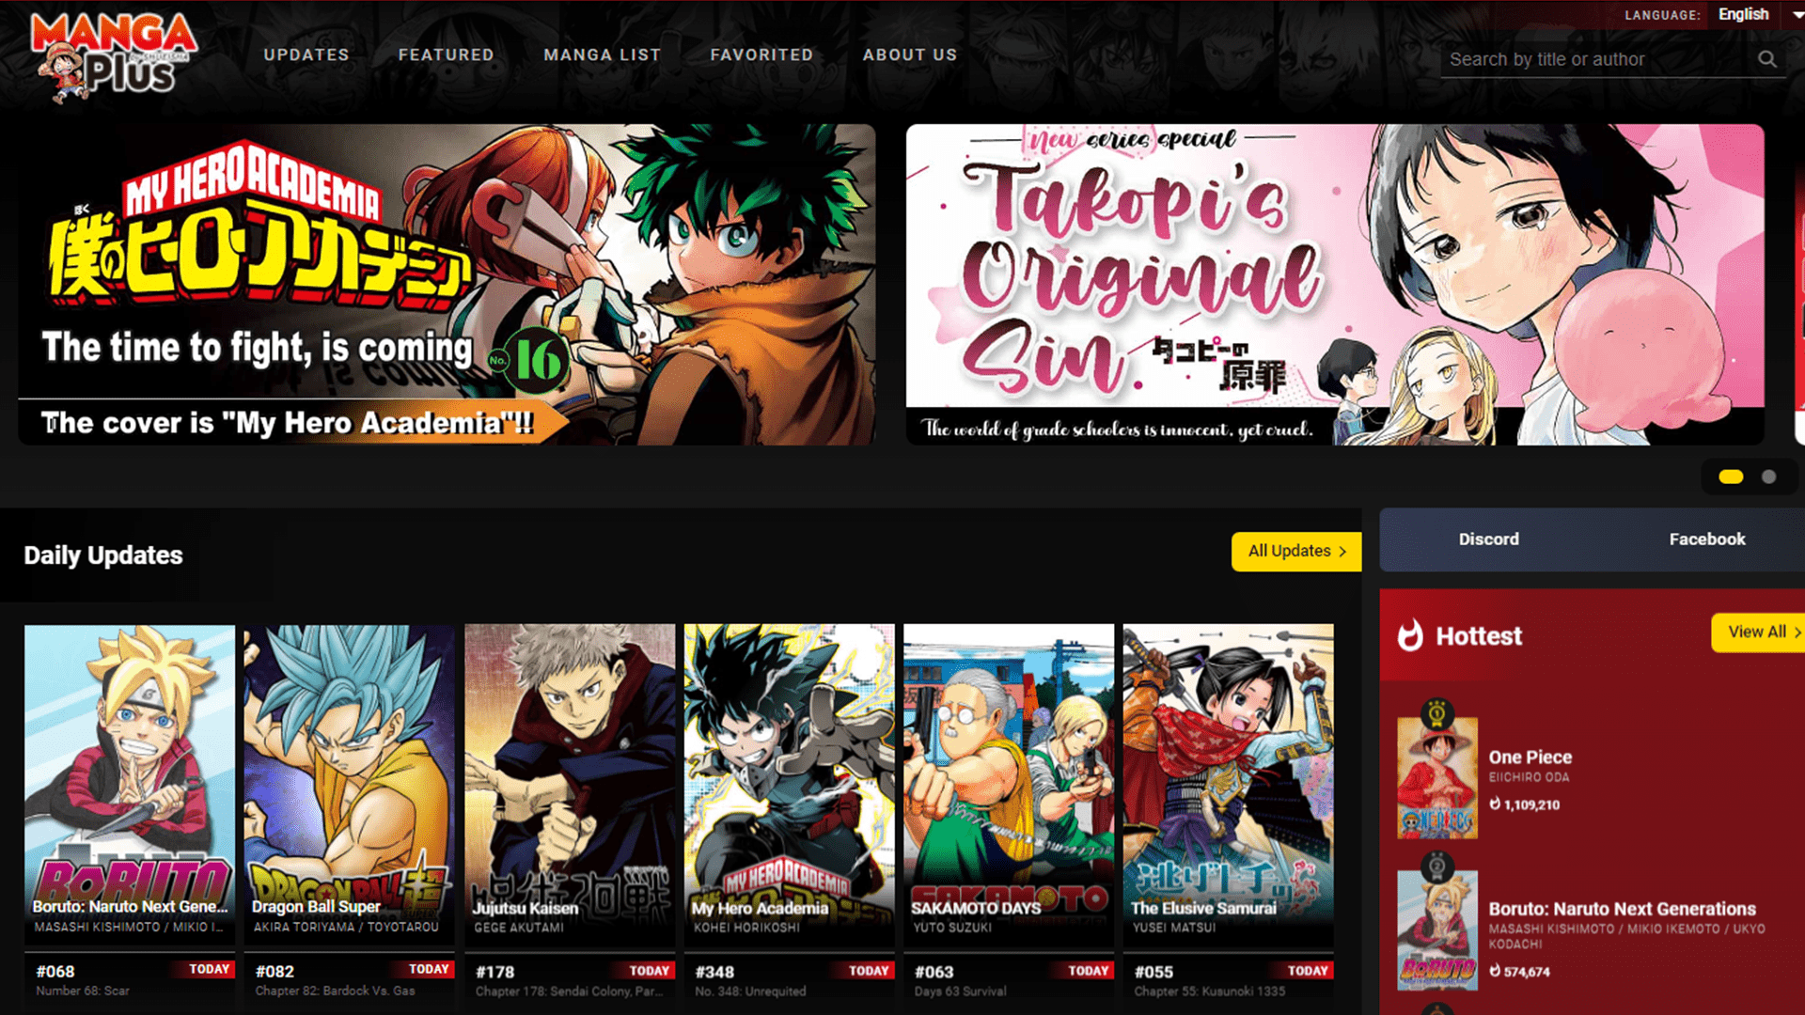Click chapter #055 Kusunoki 1335
Viewport: 1805px width, 1015px height.
[x=1228, y=980]
